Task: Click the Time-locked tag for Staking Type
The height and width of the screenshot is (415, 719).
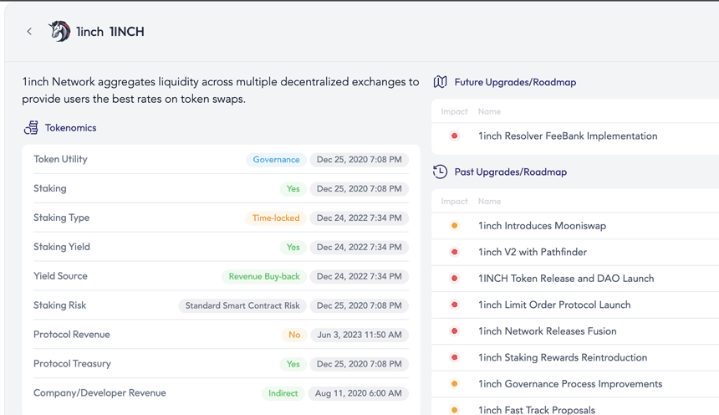Action: click(x=276, y=218)
